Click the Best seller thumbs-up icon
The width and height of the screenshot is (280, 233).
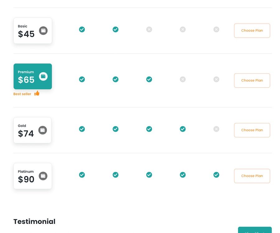(37, 93)
